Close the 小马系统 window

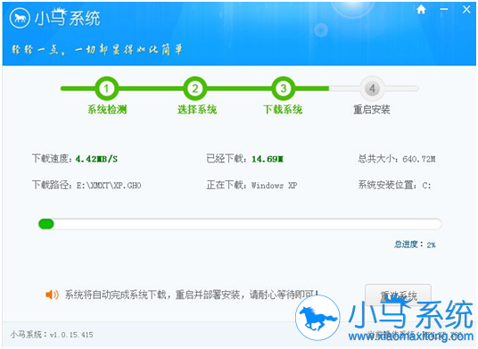click(x=466, y=10)
